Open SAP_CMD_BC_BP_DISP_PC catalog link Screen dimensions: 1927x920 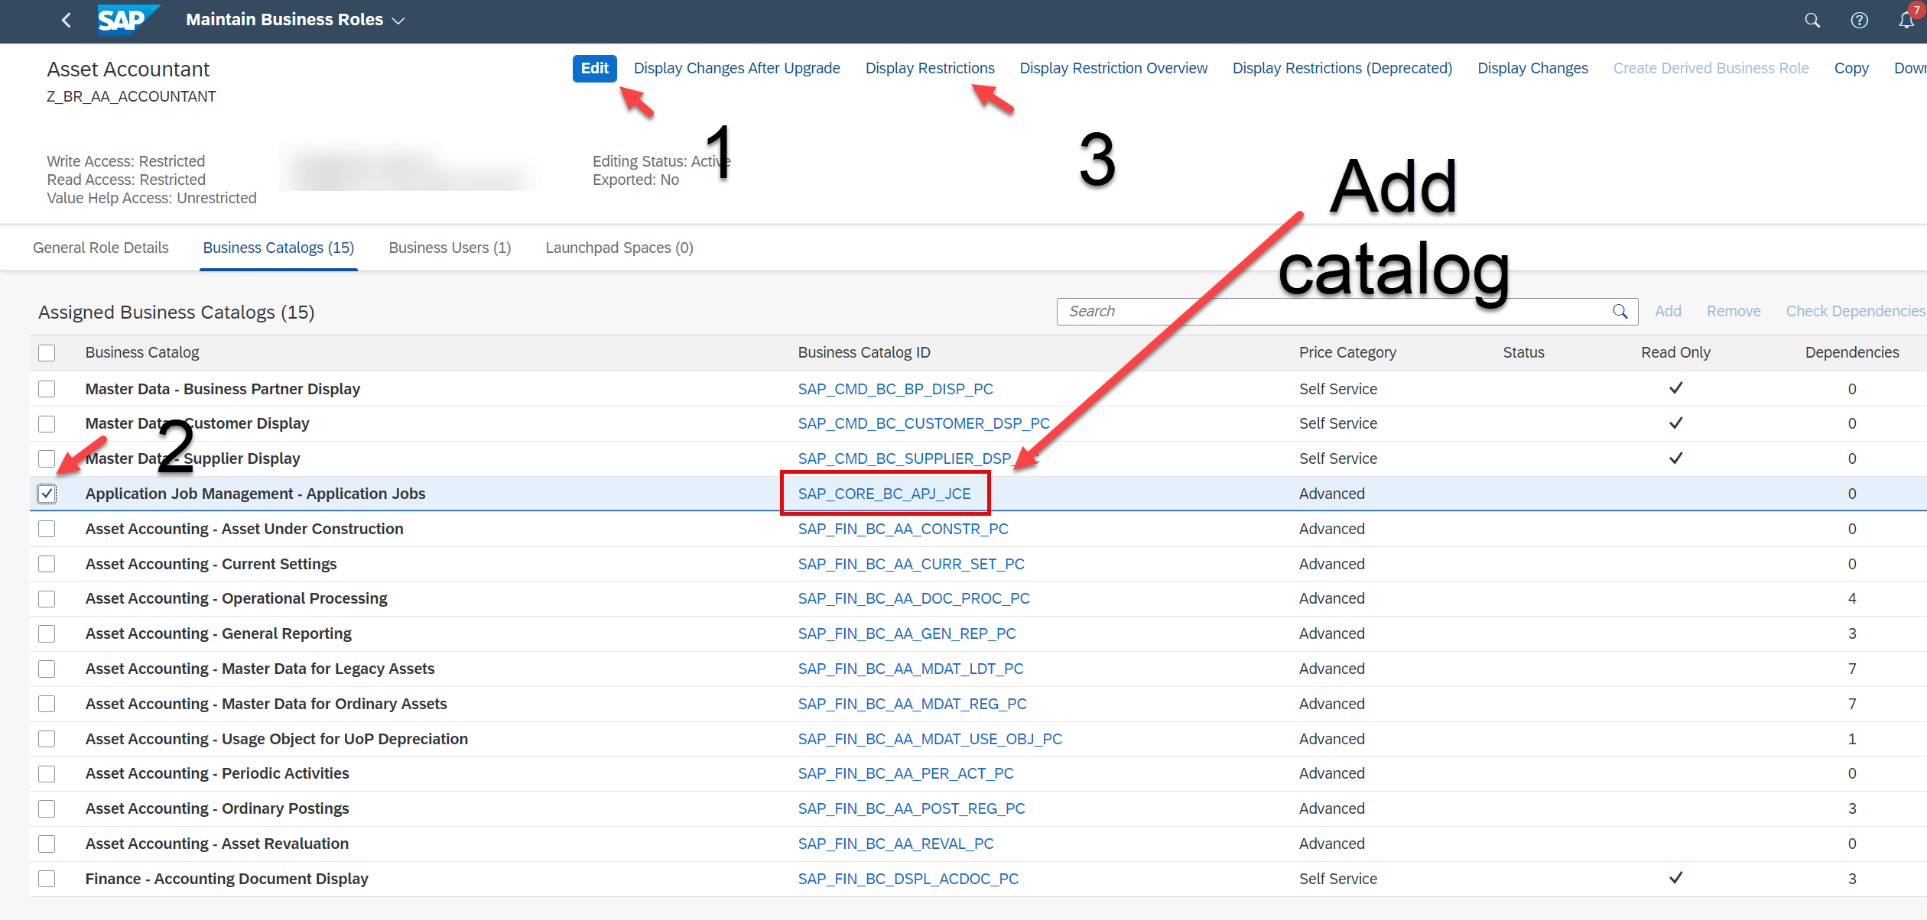click(895, 389)
